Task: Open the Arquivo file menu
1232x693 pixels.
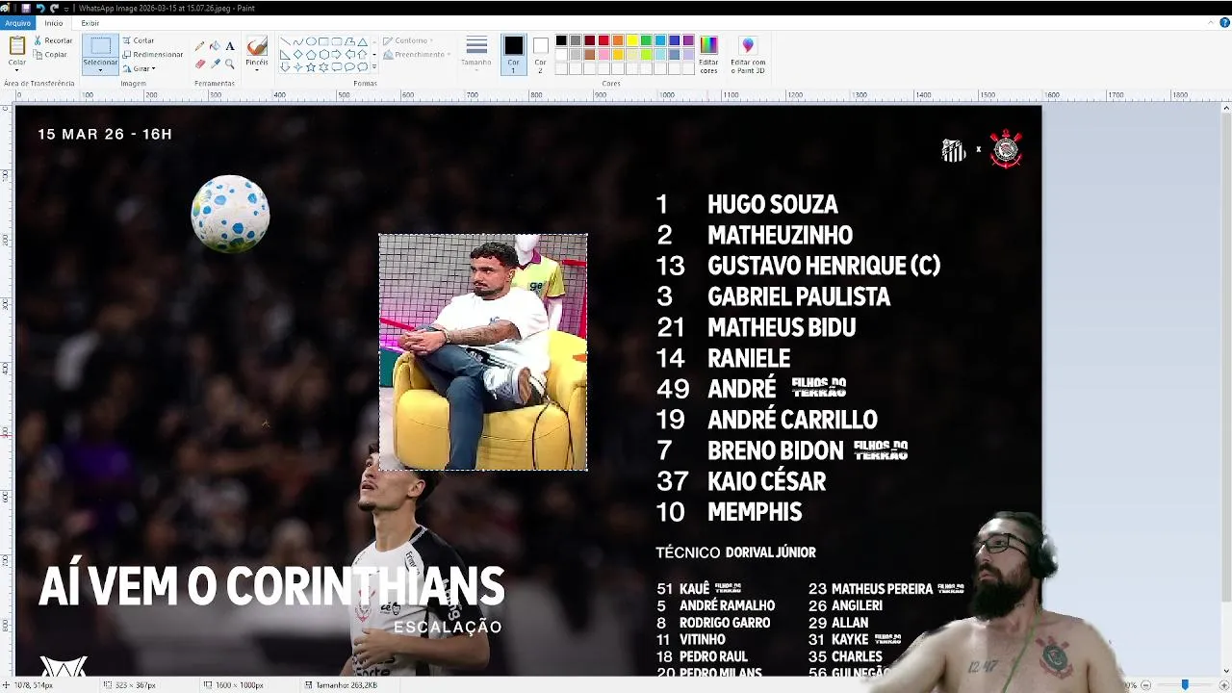Action: click(17, 23)
